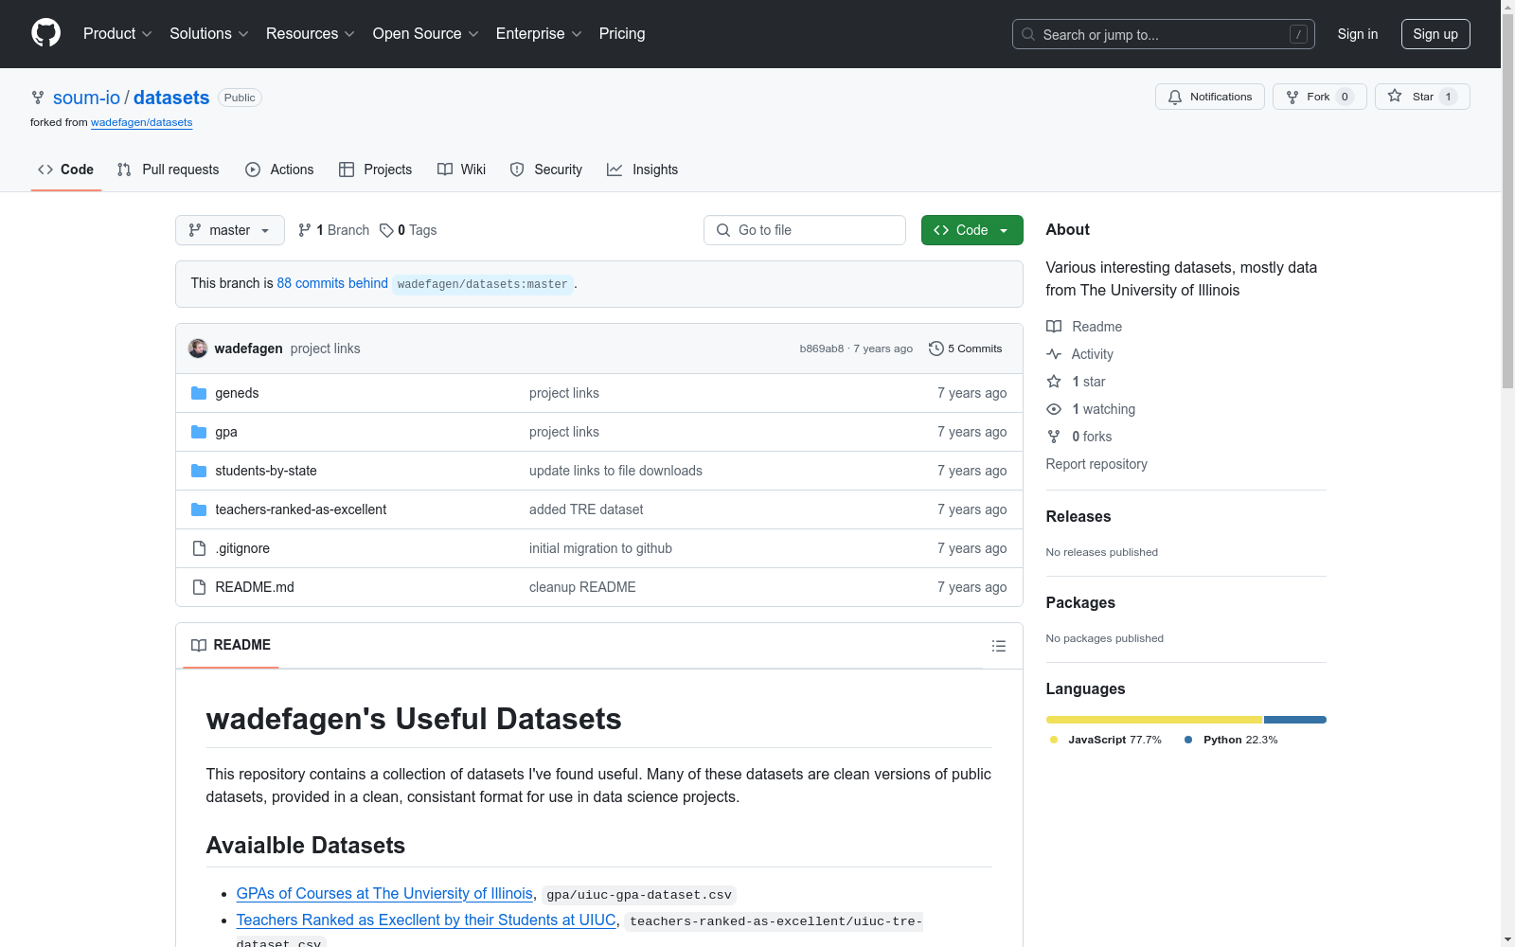Open the GPAs of Courses dataset link
Viewport: 1515px width, 947px height.
tap(384, 893)
